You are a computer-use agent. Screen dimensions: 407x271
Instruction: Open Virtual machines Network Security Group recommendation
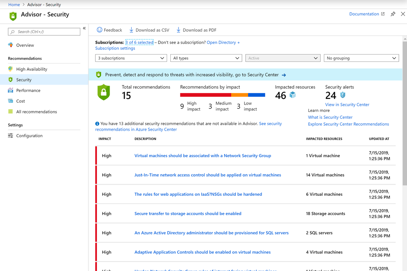pyautogui.click(x=203, y=155)
